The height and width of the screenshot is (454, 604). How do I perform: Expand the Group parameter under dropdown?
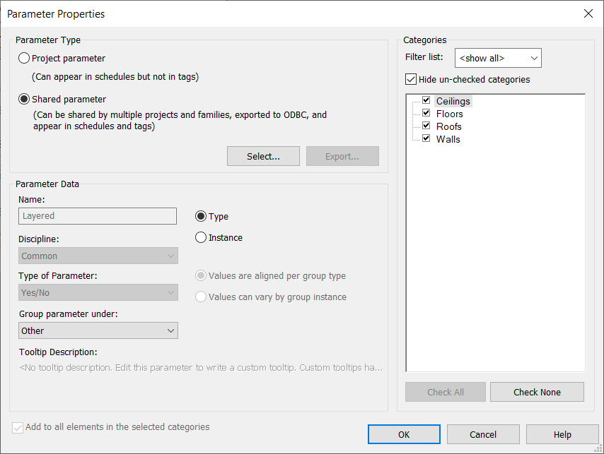[98, 330]
